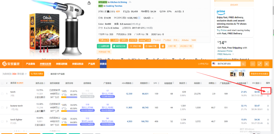This screenshot has height=134, width=274.
Task: Open the rank trend chart beside Kitchen & Dining
Action: tap(130, 2)
